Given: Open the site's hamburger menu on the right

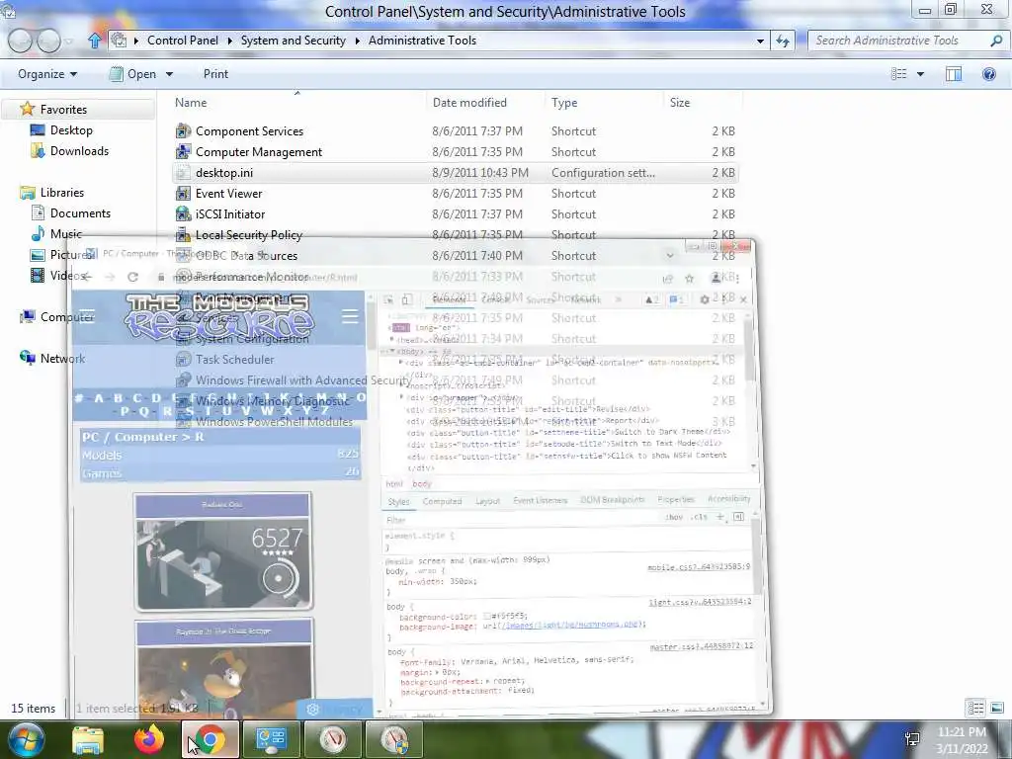Looking at the screenshot, I should tap(350, 316).
